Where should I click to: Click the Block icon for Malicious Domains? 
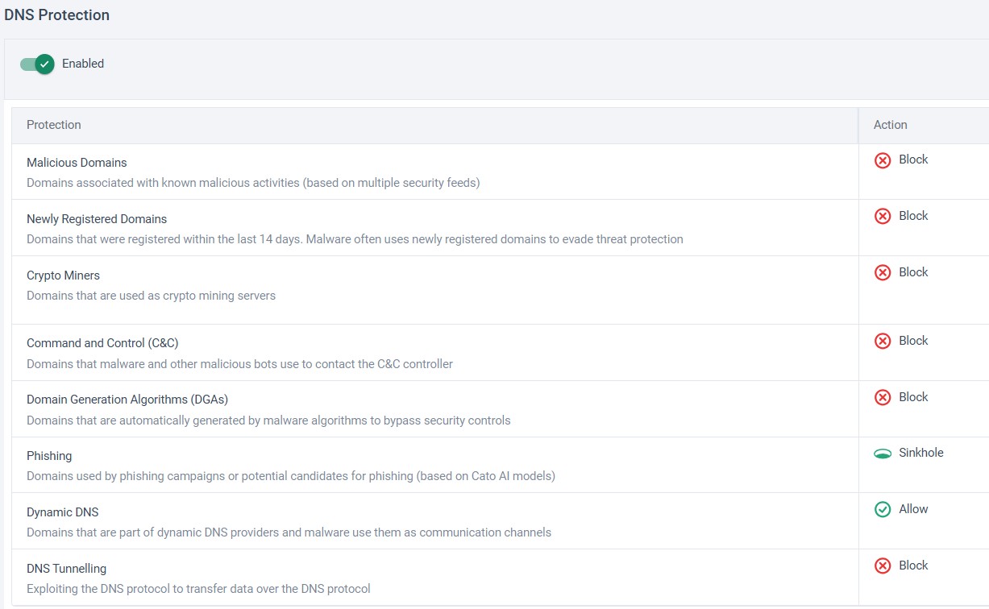pos(883,160)
